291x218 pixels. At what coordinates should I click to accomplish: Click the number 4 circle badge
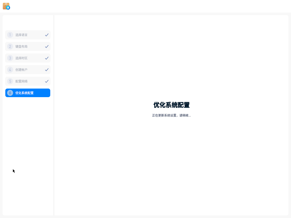coord(10,70)
